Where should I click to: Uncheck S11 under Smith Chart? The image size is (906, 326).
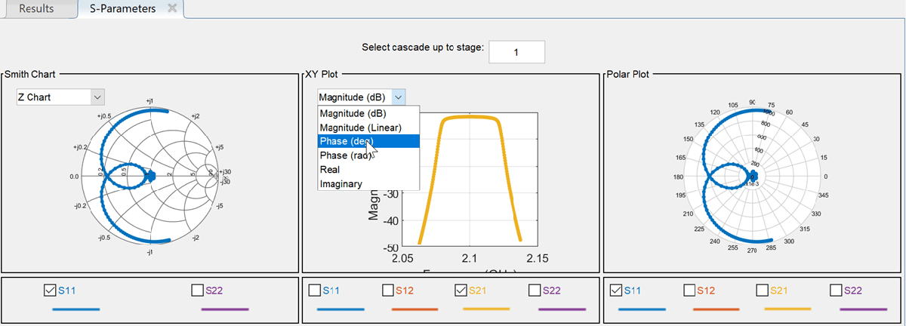pyautogui.click(x=51, y=290)
